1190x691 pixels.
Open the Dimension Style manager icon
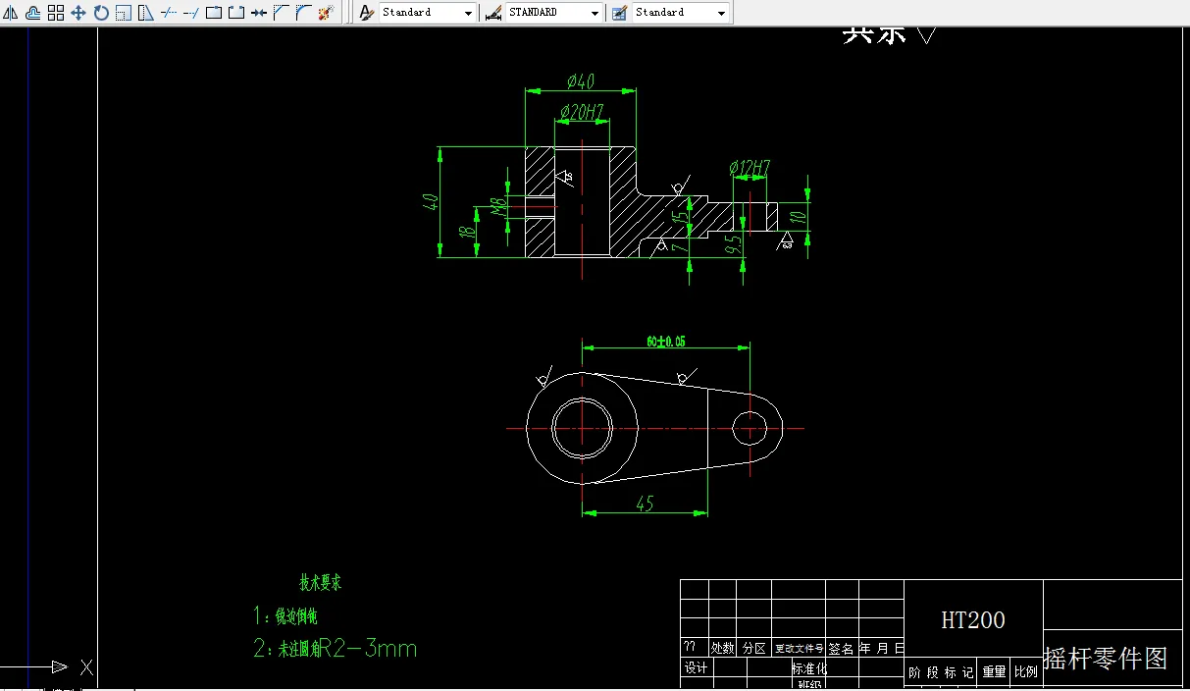(x=493, y=13)
